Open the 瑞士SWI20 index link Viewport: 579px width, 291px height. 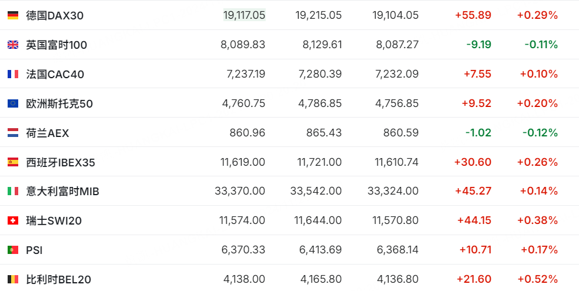(x=54, y=220)
